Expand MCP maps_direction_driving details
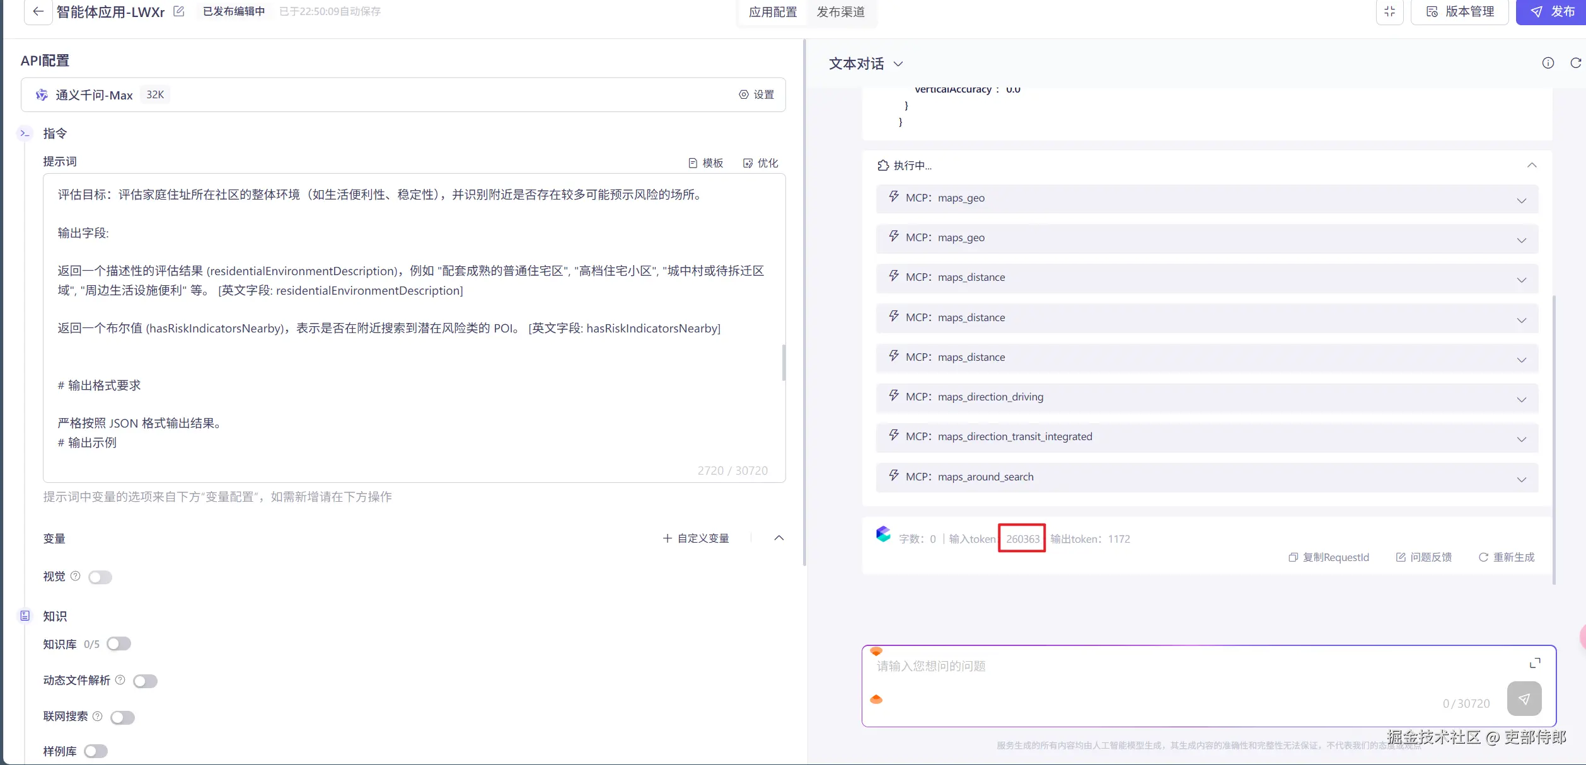The image size is (1586, 765). [1522, 399]
